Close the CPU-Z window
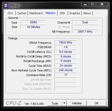The image size is (112, 111). tap(102, 4)
